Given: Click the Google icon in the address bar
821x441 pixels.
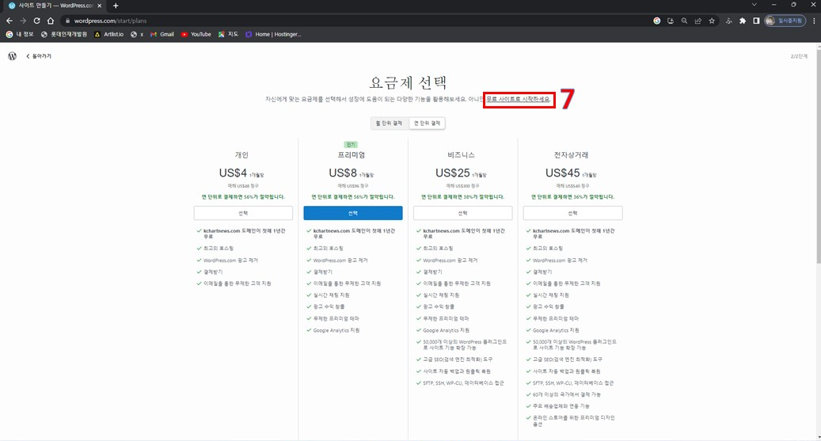Looking at the screenshot, I should coord(656,21).
